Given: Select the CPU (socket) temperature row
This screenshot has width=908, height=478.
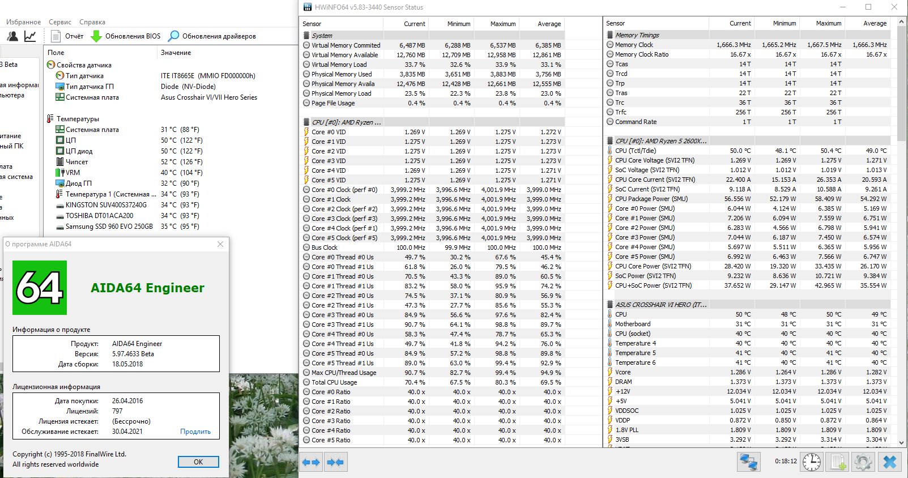Looking at the screenshot, I should pos(747,334).
